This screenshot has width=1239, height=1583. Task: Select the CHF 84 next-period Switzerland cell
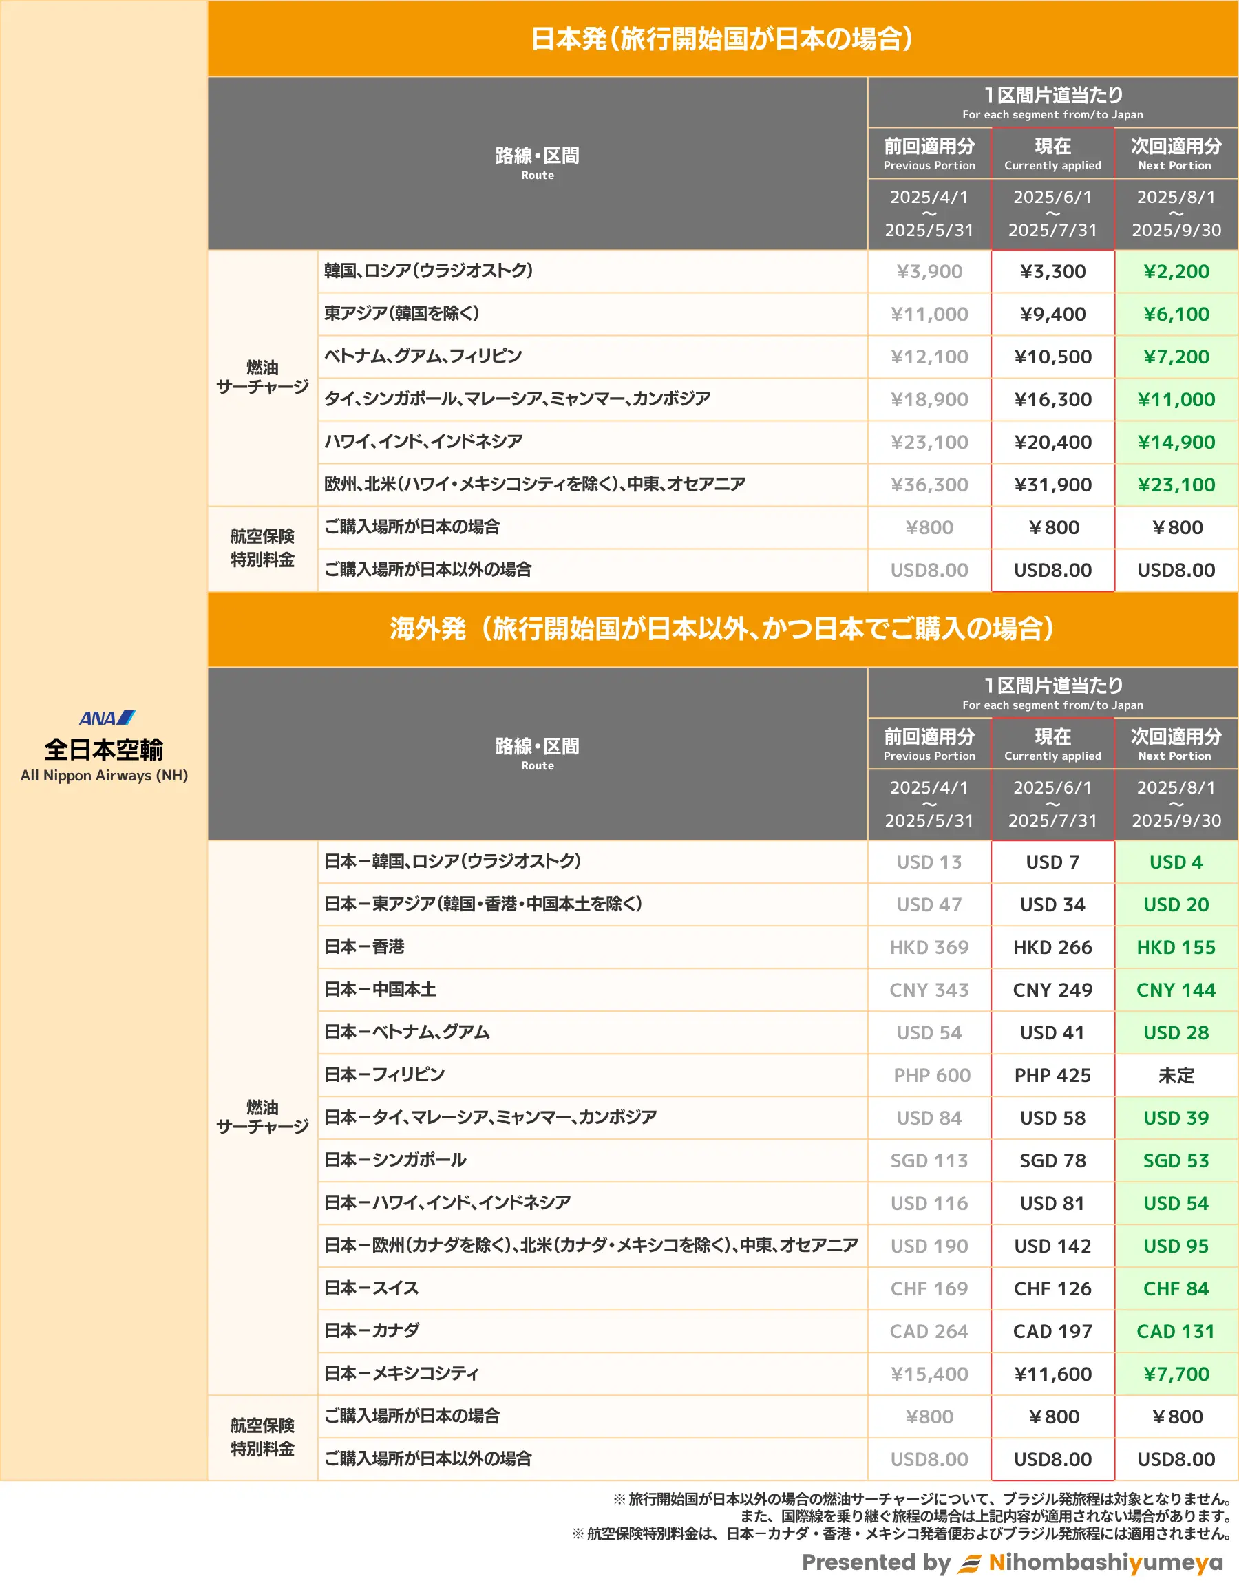point(1176,1289)
